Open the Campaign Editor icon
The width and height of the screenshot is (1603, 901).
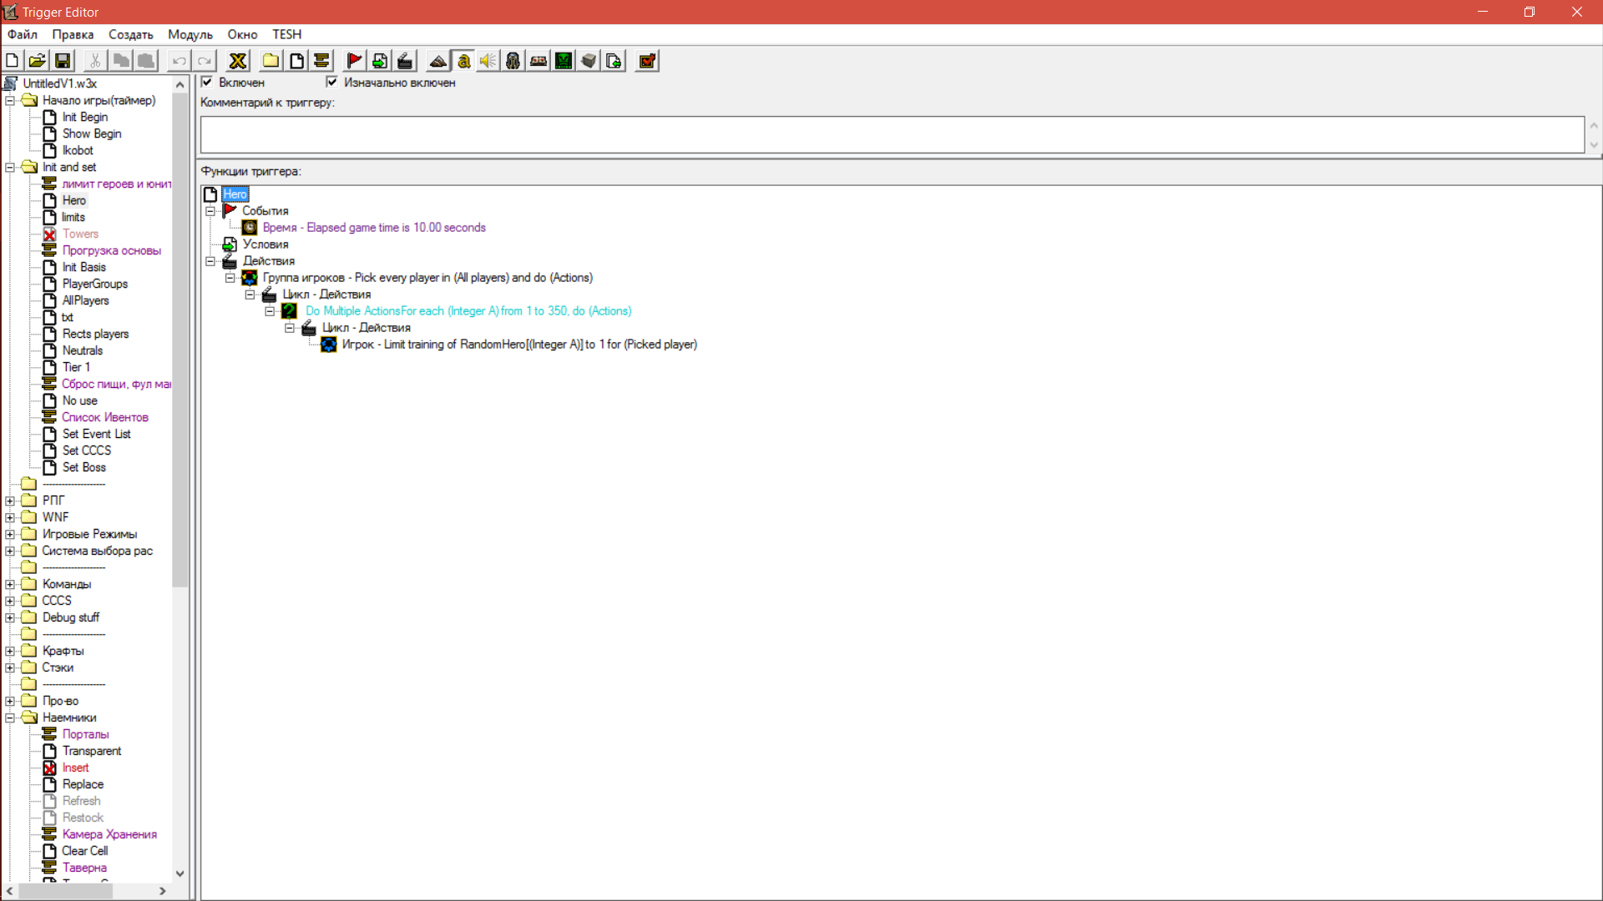click(x=539, y=60)
